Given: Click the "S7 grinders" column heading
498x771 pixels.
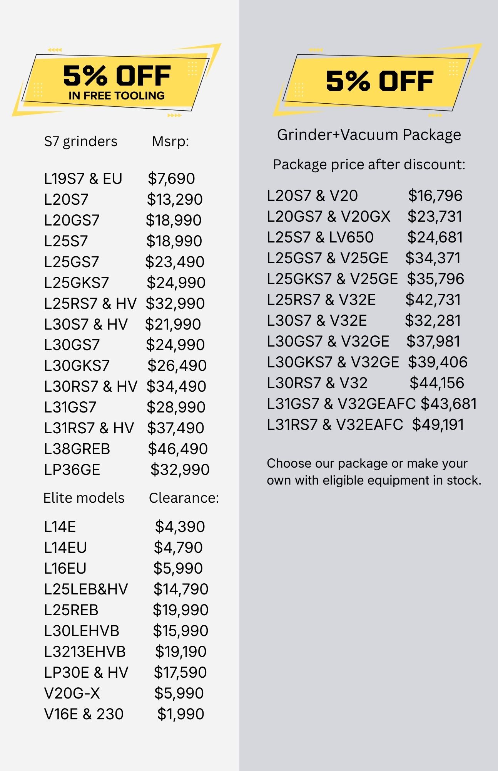Looking at the screenshot, I should [80, 141].
